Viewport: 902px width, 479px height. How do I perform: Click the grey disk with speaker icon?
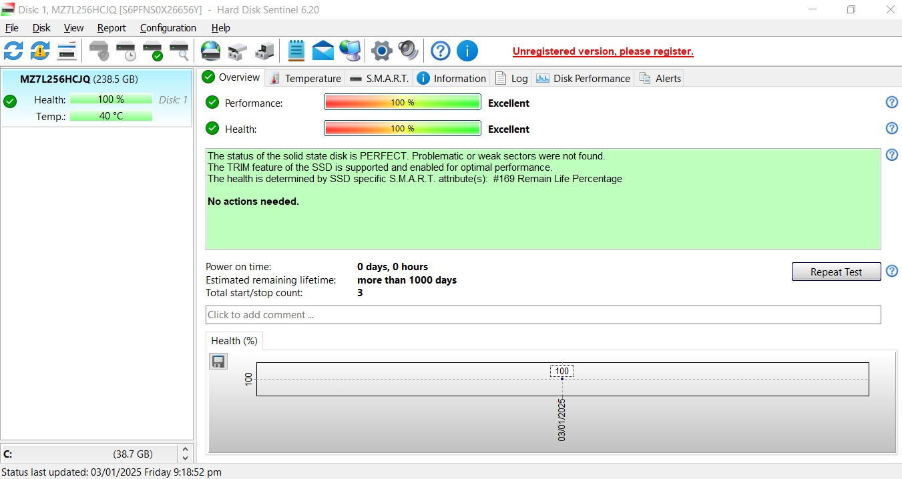tap(99, 51)
